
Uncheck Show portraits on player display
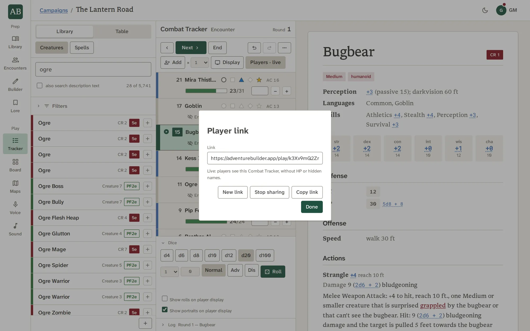coord(165,310)
